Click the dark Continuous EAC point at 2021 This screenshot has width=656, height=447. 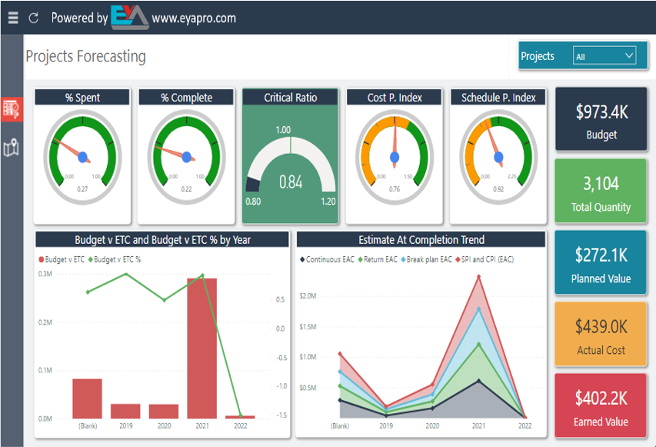pyautogui.click(x=478, y=381)
